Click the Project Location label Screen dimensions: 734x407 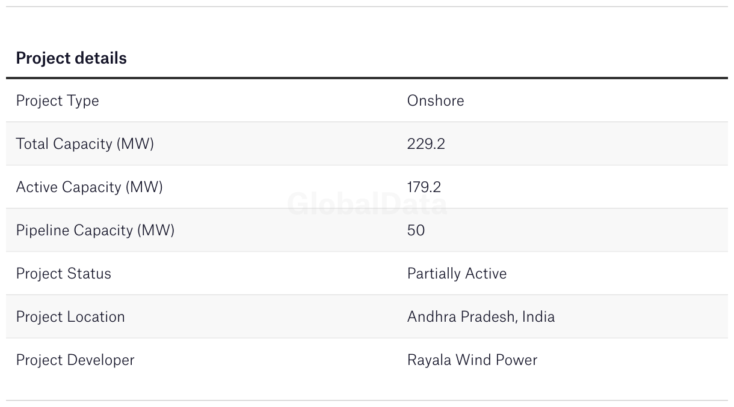(x=70, y=317)
